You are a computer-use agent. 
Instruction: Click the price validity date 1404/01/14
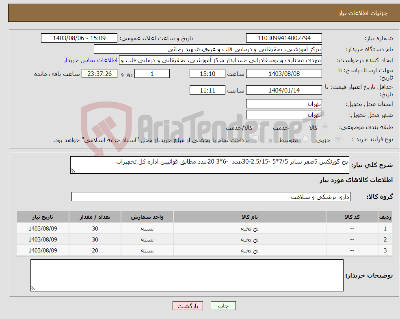pos(284,90)
